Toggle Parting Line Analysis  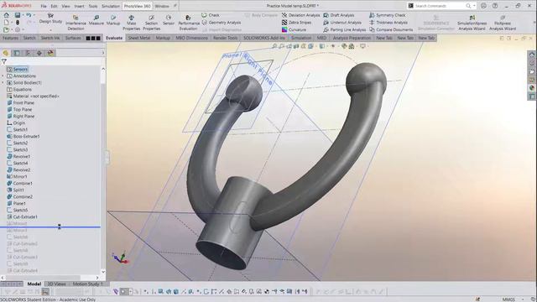point(345,29)
